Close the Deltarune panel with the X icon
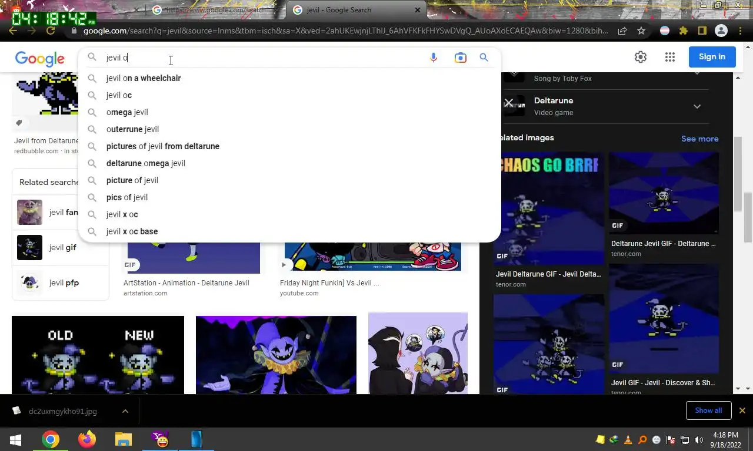This screenshot has width=753, height=451. (x=509, y=103)
